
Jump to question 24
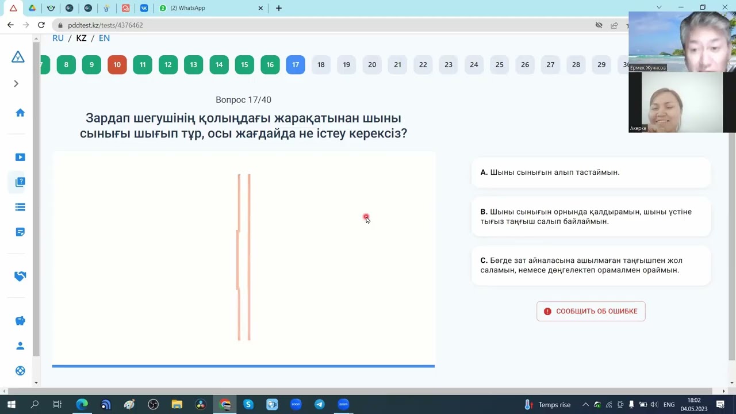474,64
